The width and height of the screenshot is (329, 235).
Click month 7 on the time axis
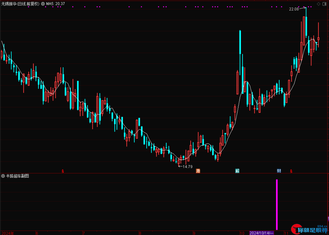coord(84,233)
